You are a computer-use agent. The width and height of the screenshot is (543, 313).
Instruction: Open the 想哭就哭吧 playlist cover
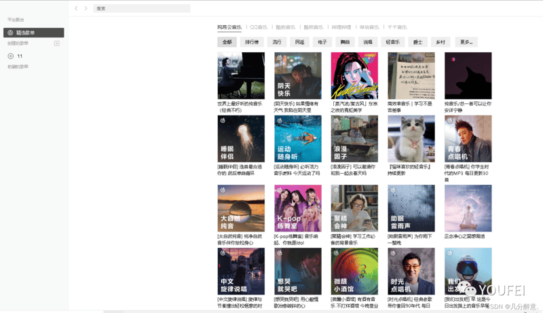(298, 271)
